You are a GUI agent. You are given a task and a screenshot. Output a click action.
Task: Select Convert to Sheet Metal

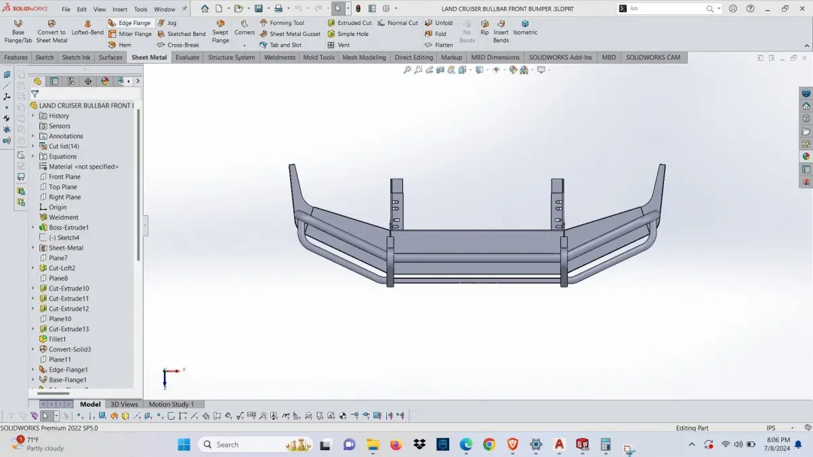51,31
